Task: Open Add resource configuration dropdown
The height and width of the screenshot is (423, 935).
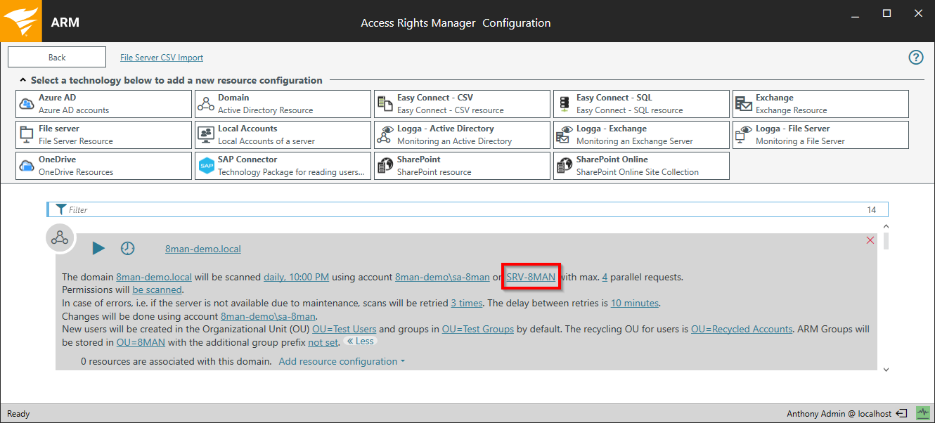Action: pos(342,361)
